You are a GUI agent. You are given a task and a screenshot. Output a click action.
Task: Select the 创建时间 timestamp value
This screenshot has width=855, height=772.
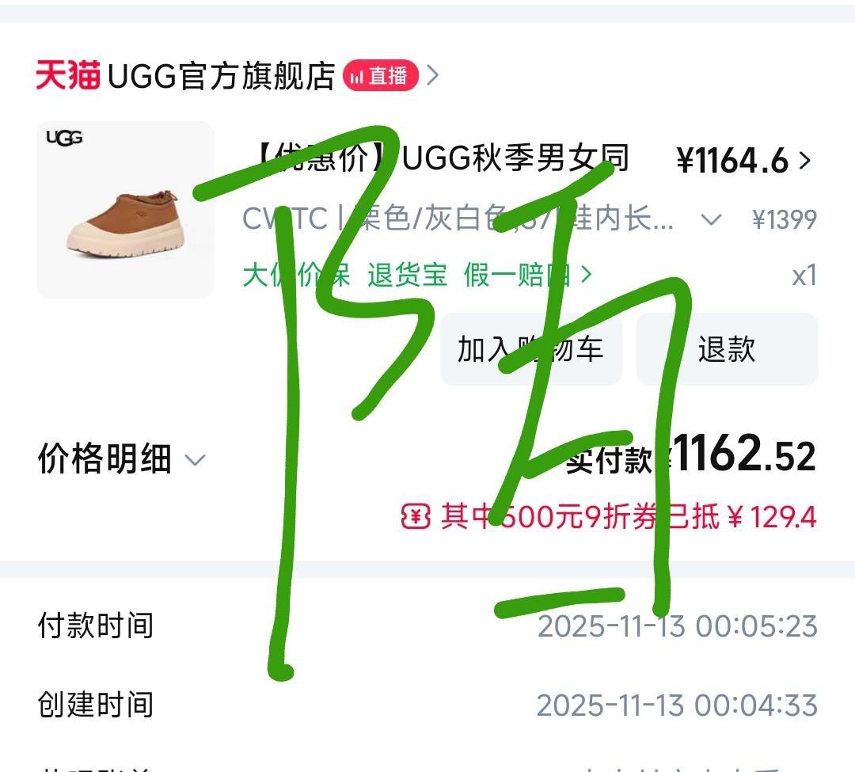tap(677, 705)
